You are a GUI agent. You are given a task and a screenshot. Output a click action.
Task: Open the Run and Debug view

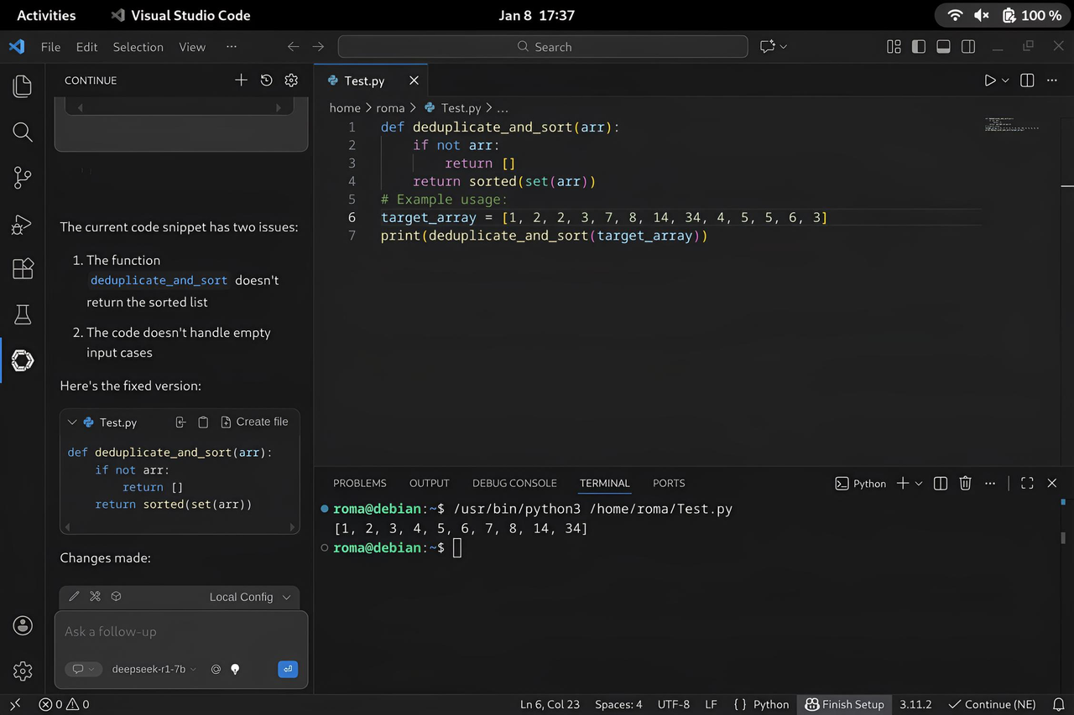coord(23,224)
